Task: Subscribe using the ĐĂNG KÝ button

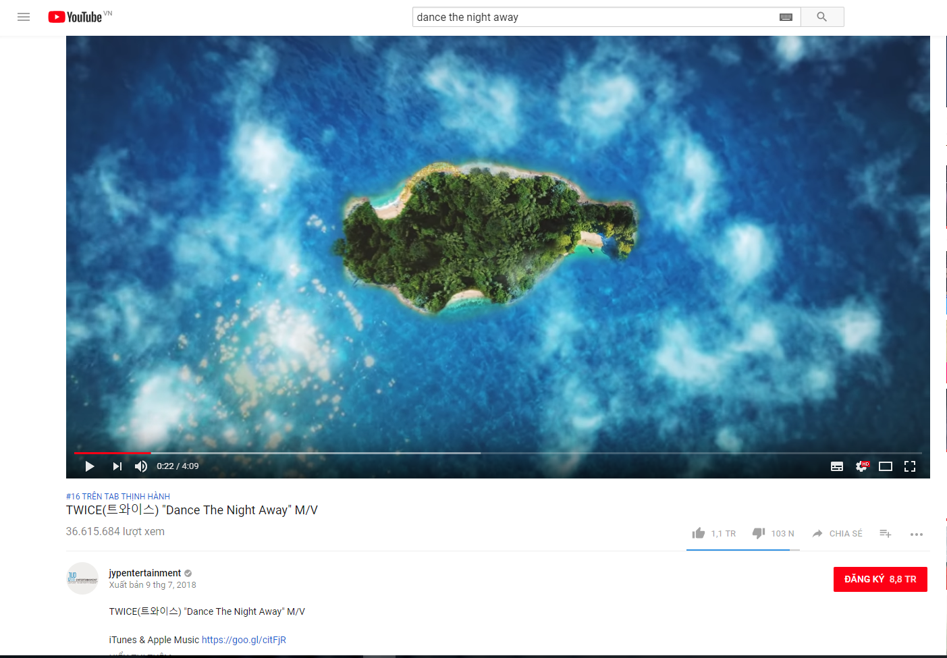Action: coord(880,579)
